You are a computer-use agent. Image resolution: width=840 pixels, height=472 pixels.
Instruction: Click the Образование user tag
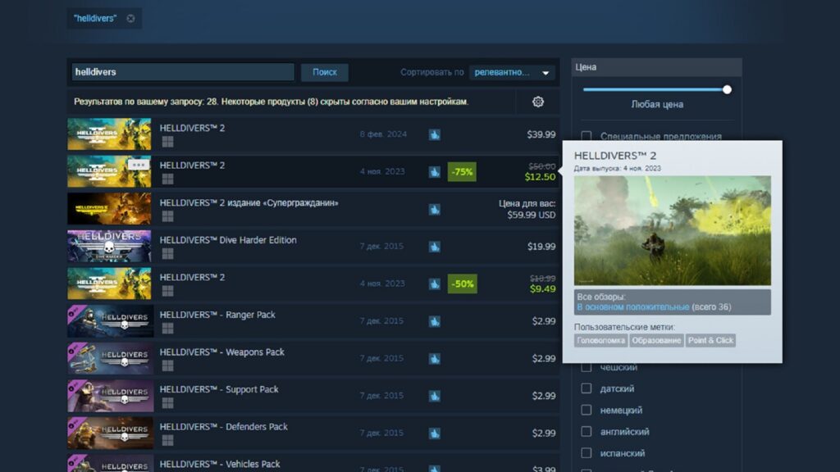[x=656, y=340]
